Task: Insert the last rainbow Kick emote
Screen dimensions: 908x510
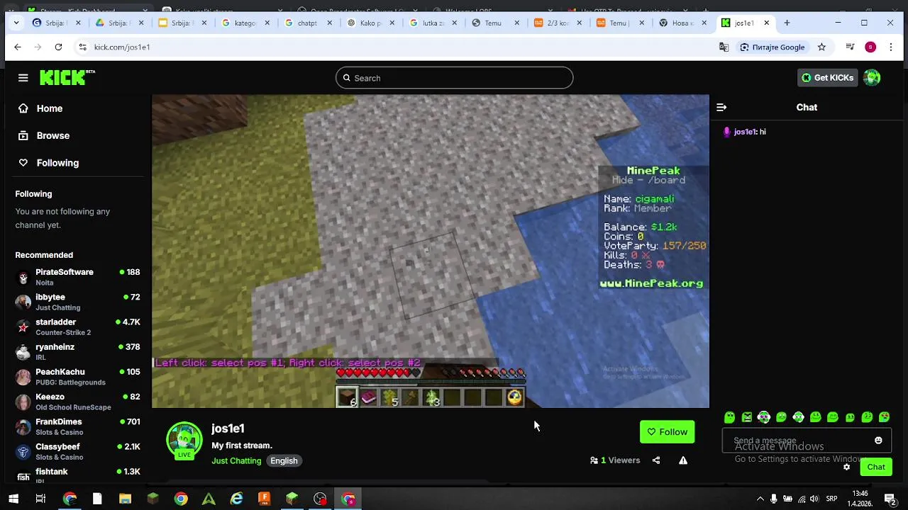Action: tap(885, 417)
